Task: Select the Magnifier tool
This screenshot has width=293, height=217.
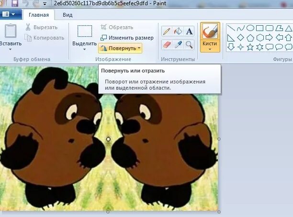Action: point(189,45)
